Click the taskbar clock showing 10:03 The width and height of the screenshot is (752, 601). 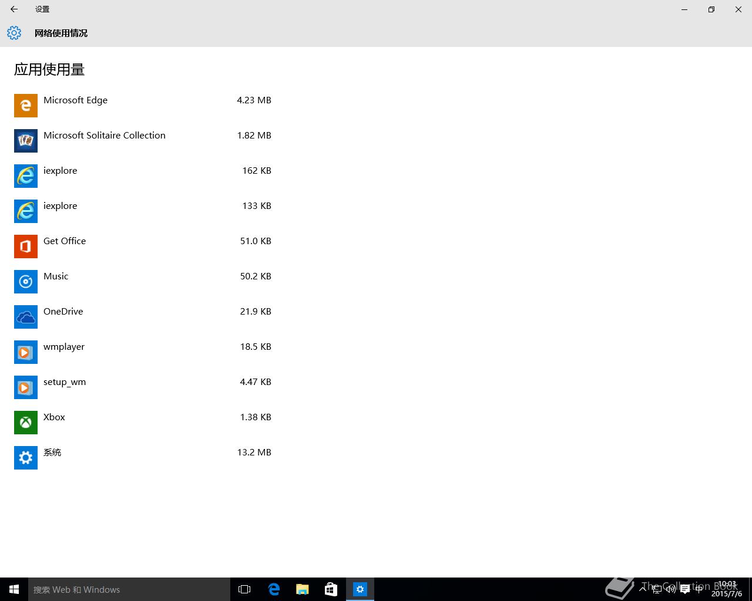(727, 589)
